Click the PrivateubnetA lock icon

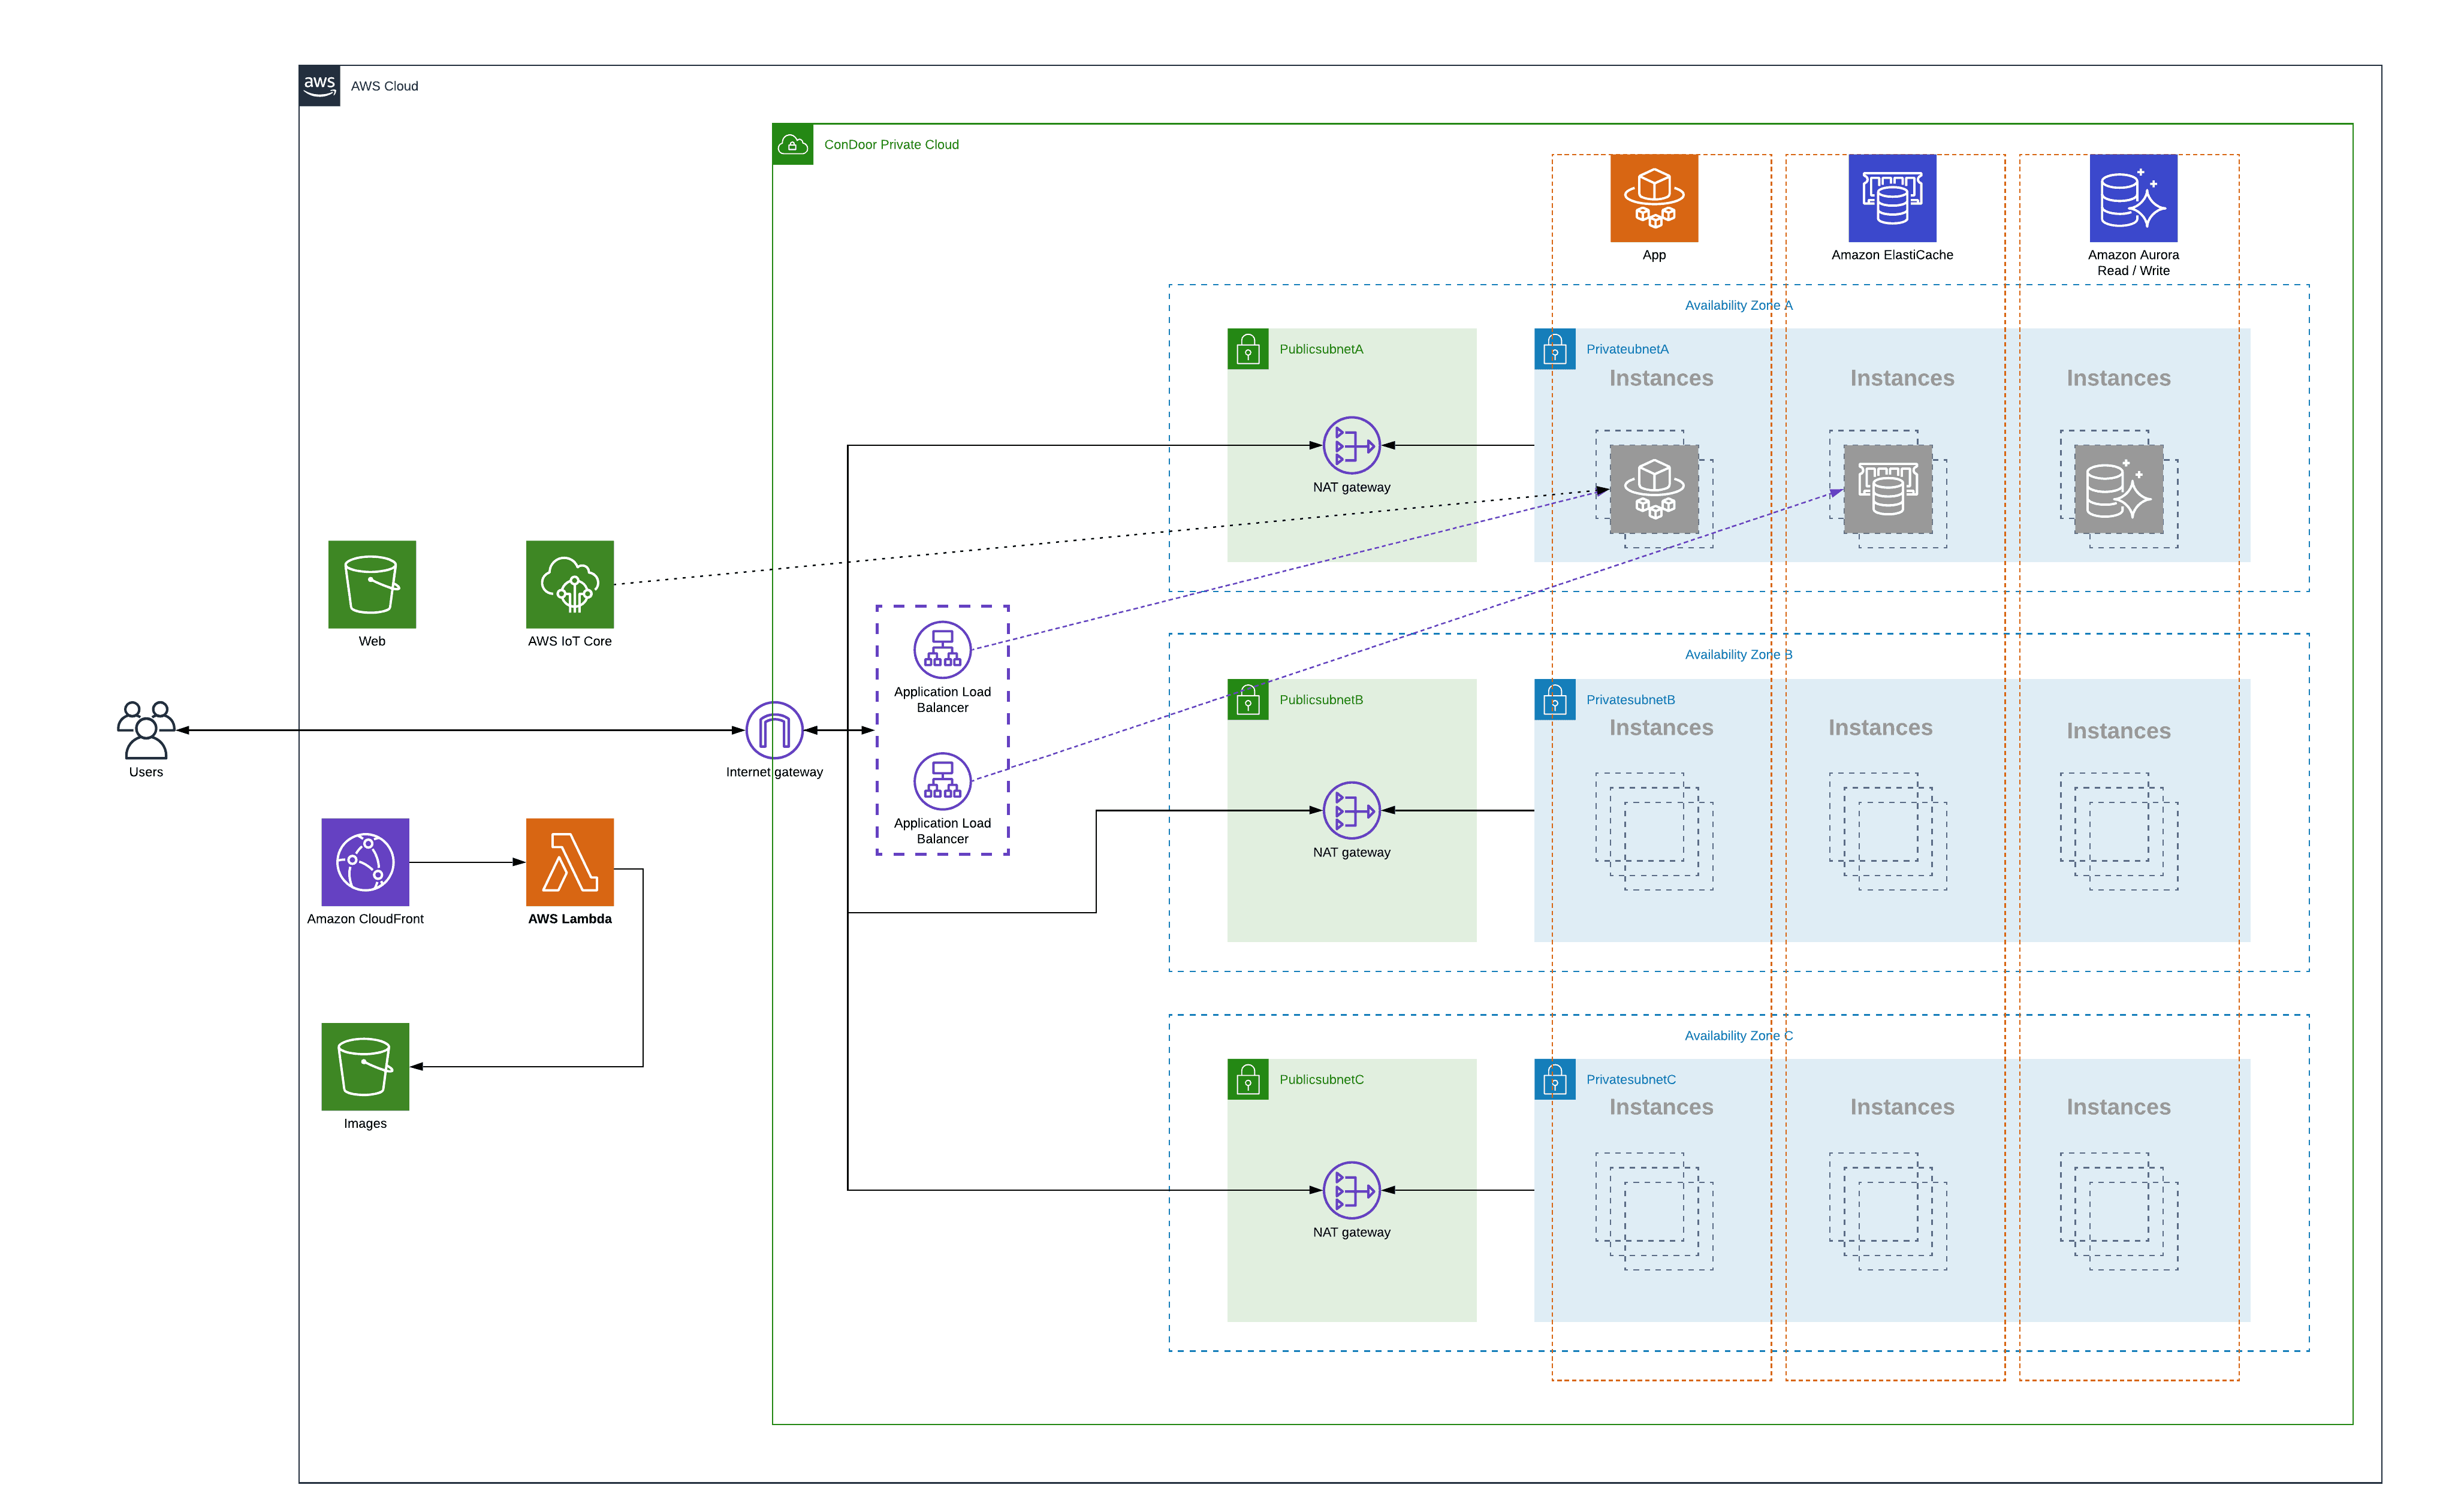click(1555, 349)
